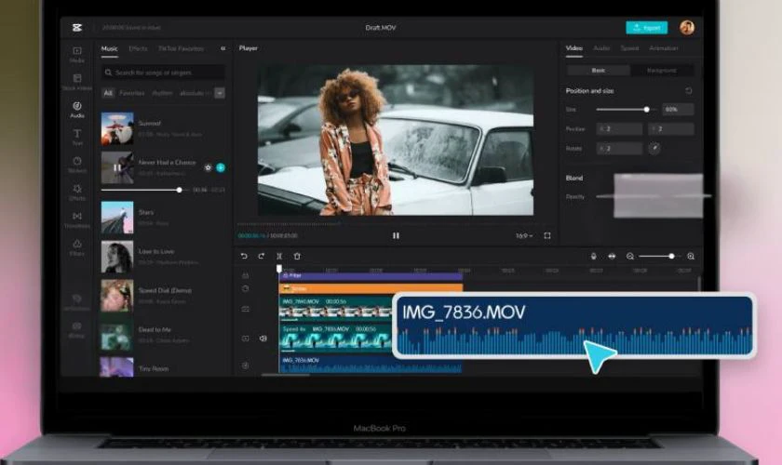Switch to the Music tab

pyautogui.click(x=109, y=49)
